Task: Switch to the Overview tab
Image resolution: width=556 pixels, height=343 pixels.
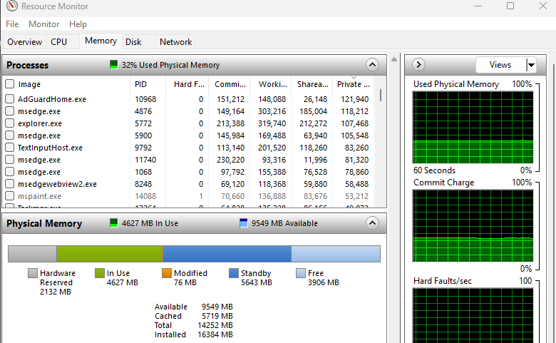Action: pos(24,42)
